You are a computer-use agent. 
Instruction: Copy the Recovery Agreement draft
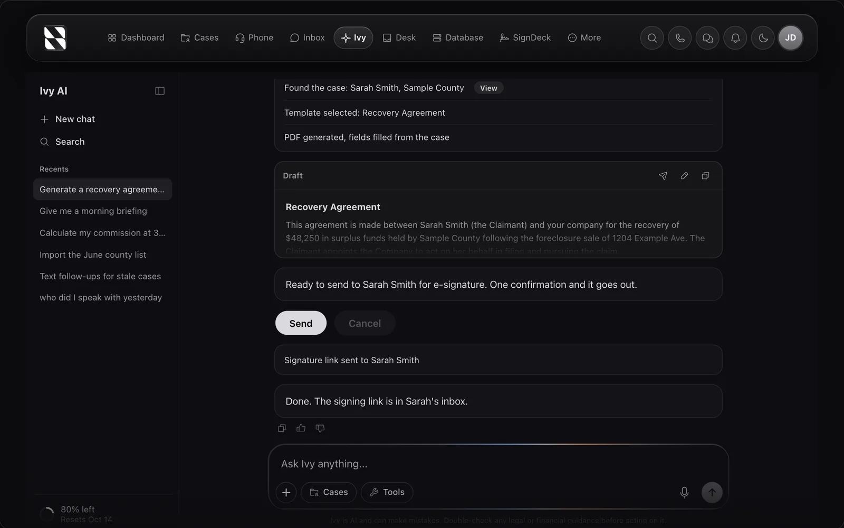point(705,176)
